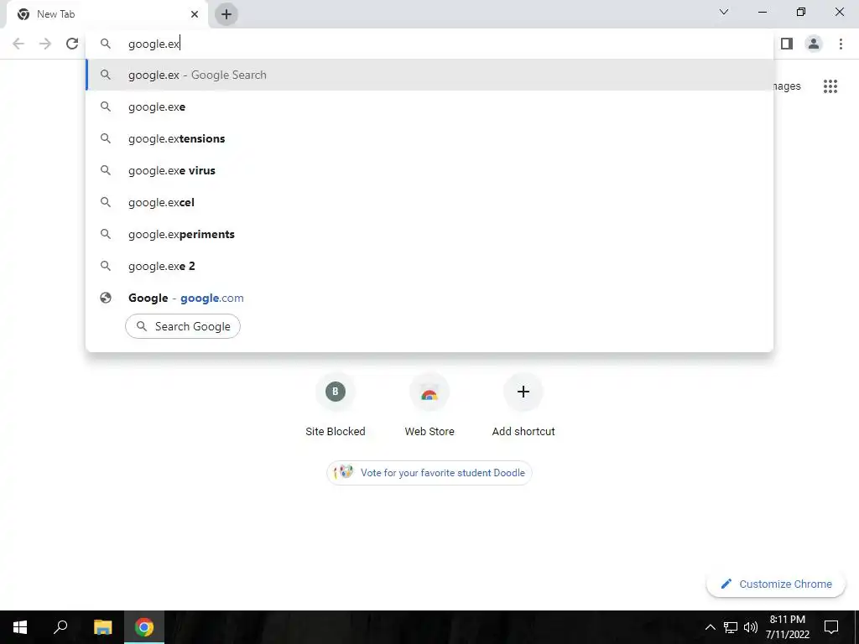
Task: Click the globe icon beside Google suggestion
Action: point(106,298)
